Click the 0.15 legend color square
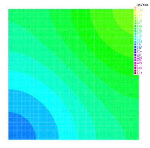 click(x=135, y=21)
